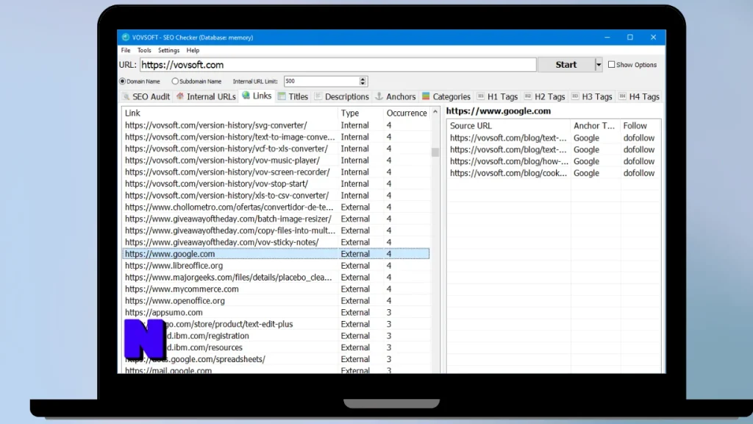Open the Help menu

pos(193,50)
